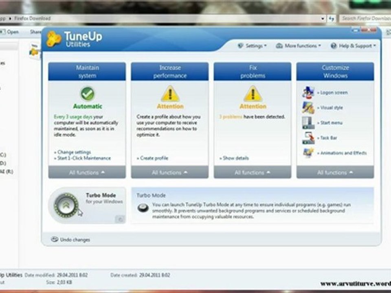Click the Start menu icon
391x293 pixels.
[308, 123]
